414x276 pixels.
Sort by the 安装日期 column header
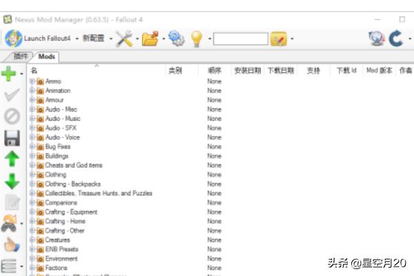tap(248, 70)
